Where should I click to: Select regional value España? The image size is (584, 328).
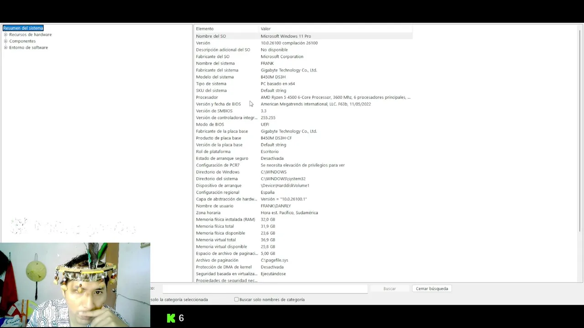point(267,193)
